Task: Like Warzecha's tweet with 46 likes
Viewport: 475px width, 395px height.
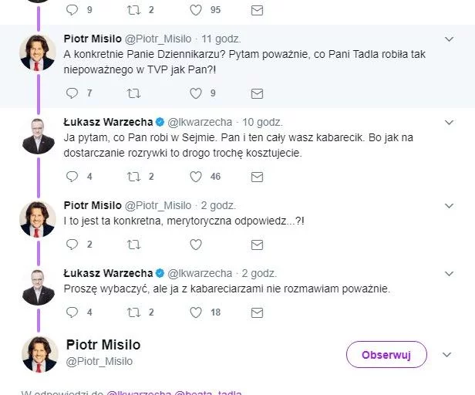Action: click(196, 177)
